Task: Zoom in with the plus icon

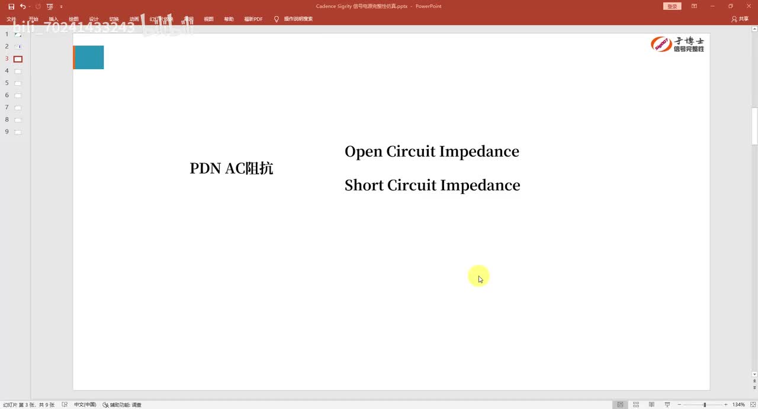Action: click(726, 405)
